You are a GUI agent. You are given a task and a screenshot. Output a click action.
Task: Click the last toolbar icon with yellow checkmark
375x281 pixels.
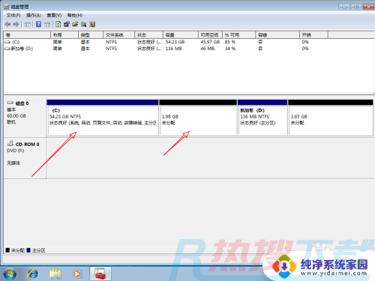[92, 24]
